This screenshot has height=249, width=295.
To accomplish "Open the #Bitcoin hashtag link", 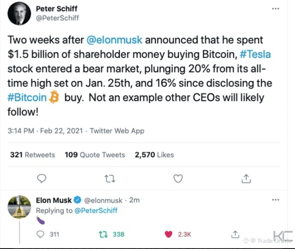I will [x=27, y=98].
